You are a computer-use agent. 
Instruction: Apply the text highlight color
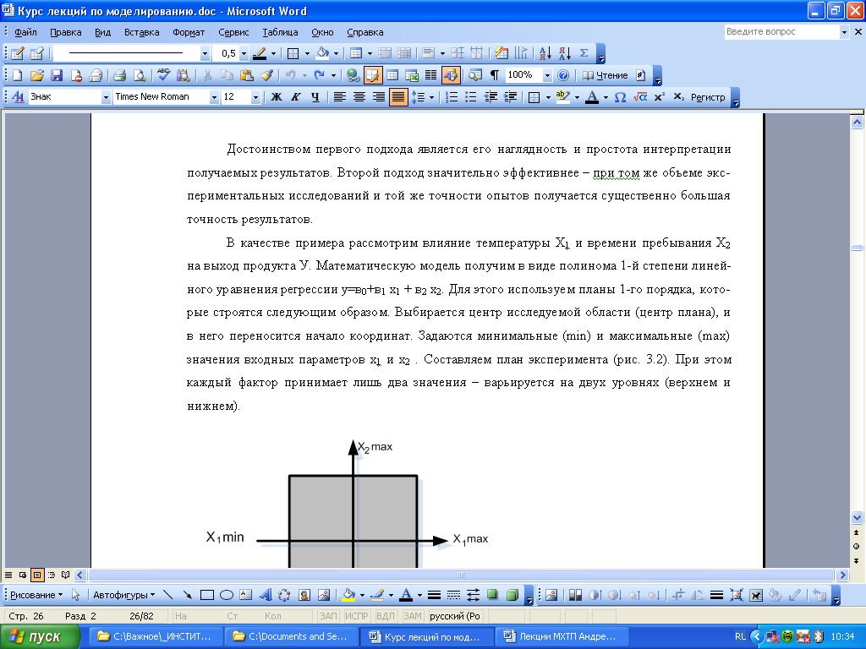[562, 97]
